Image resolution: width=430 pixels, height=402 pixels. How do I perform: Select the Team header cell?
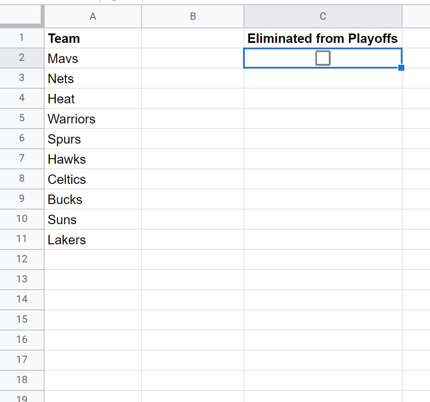click(x=93, y=38)
